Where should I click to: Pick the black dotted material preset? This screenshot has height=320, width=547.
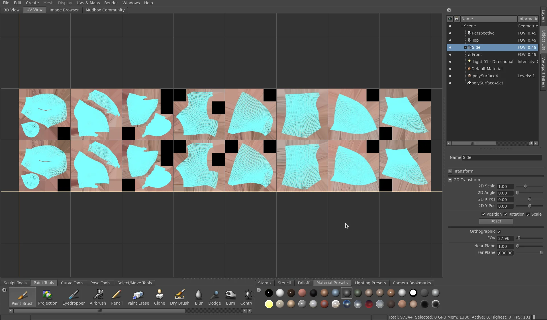click(x=269, y=293)
